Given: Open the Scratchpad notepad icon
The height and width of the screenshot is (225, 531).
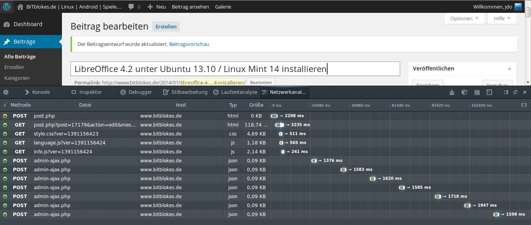Looking at the screenshot, I should pyautogui.click(x=477, y=92).
